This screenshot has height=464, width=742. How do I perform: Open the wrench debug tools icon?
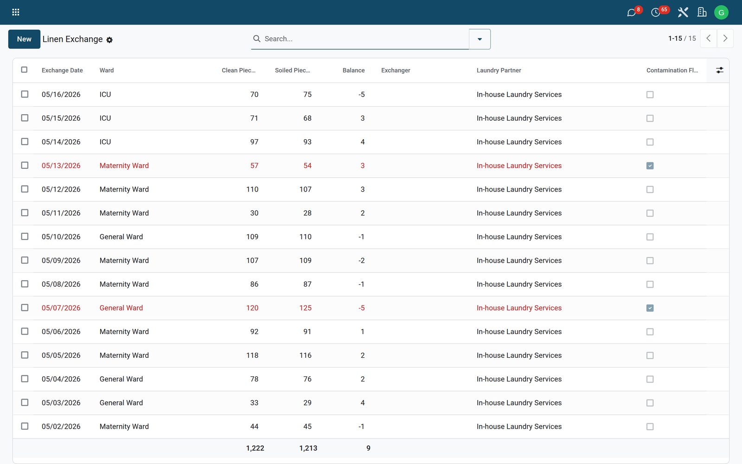tap(683, 12)
